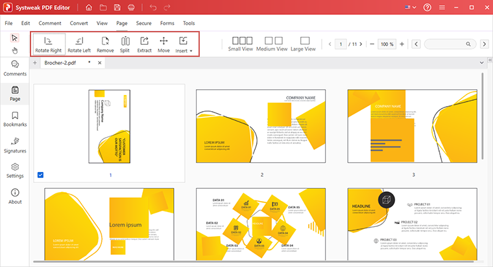493x267 pixels.
Task: Open the Convert menu
Action: 79,23
